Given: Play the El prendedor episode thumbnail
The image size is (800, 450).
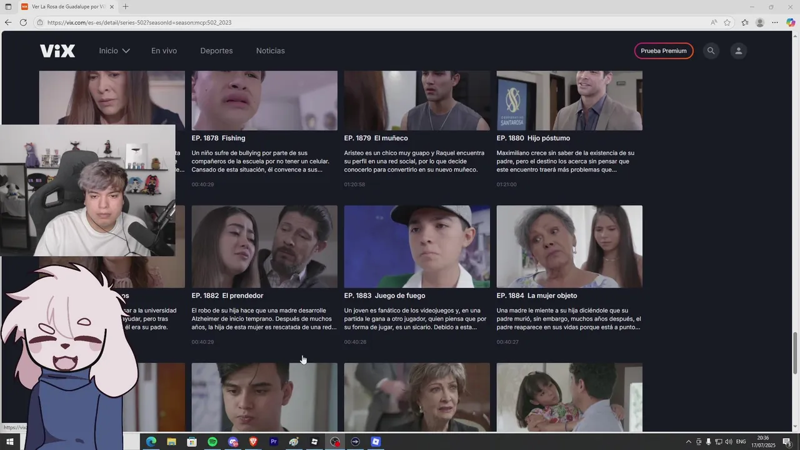Looking at the screenshot, I should pyautogui.click(x=264, y=247).
